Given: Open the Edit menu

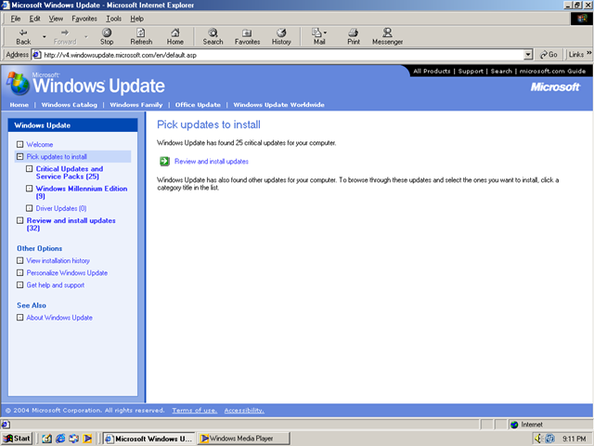Looking at the screenshot, I should [x=35, y=19].
